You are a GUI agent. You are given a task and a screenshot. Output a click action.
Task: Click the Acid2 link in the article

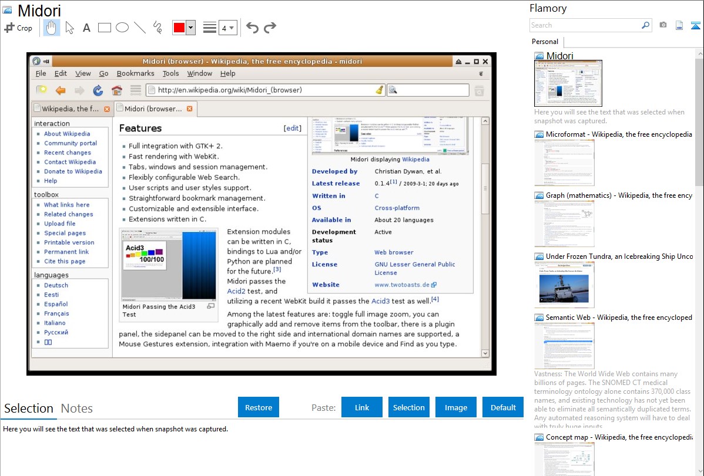point(236,291)
